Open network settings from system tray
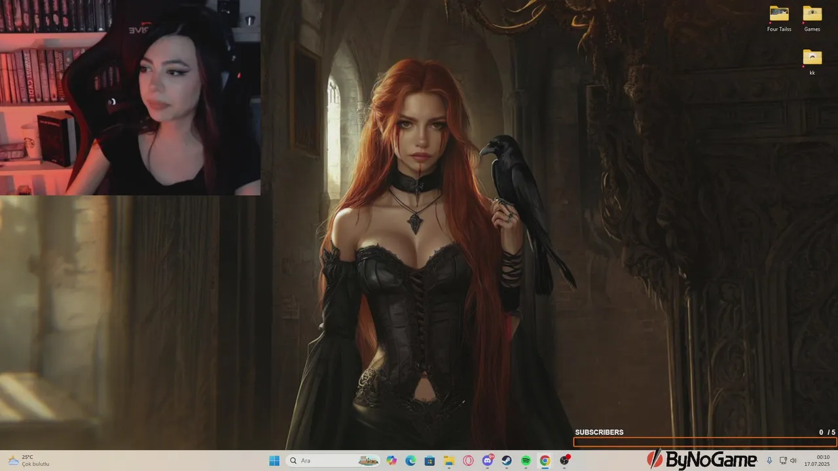Viewport: 838px width, 471px height. 783,461
